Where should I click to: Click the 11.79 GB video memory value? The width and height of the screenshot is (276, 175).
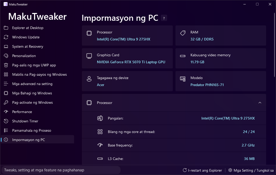coord(197,62)
